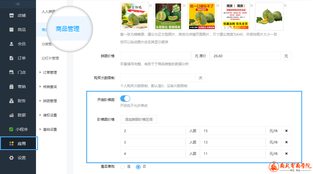
Task: Go to 营销 in main sidebar
Action: pos(21,87)
